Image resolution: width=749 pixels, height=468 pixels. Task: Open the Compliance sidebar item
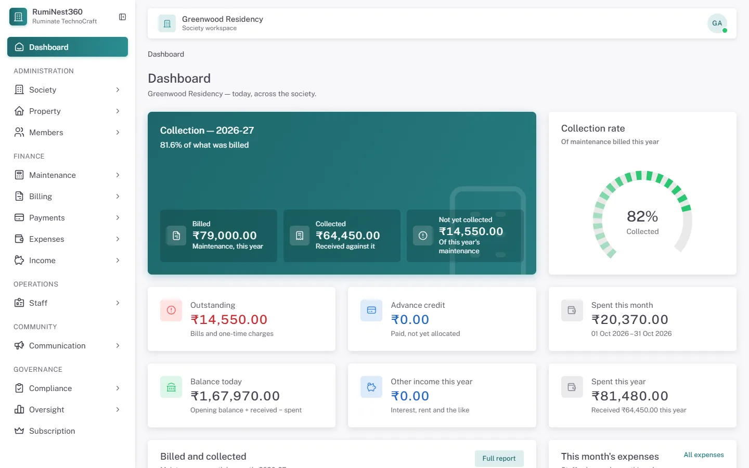68,388
